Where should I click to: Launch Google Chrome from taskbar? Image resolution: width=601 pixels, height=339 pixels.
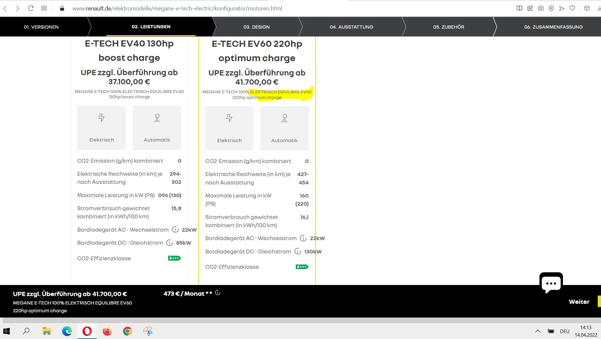pos(127,331)
